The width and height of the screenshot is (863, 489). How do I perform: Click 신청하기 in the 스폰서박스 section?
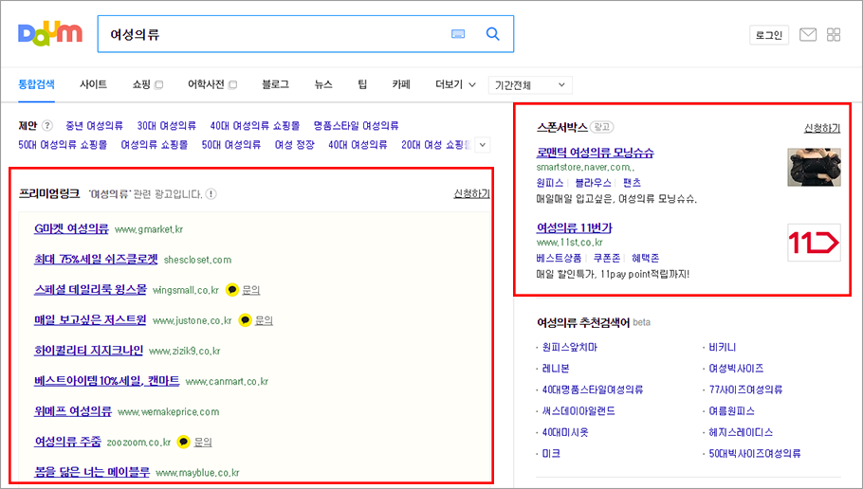click(x=822, y=128)
